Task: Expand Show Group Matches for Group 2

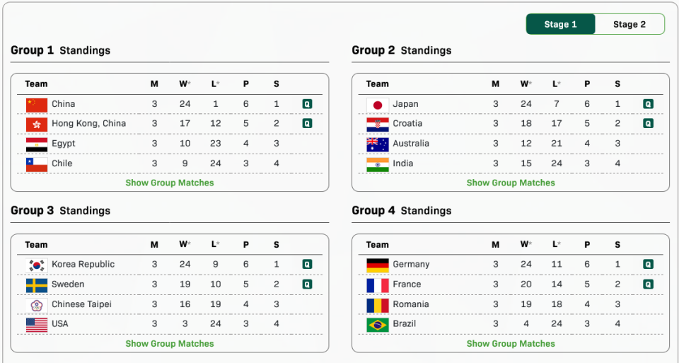Action: [511, 183]
